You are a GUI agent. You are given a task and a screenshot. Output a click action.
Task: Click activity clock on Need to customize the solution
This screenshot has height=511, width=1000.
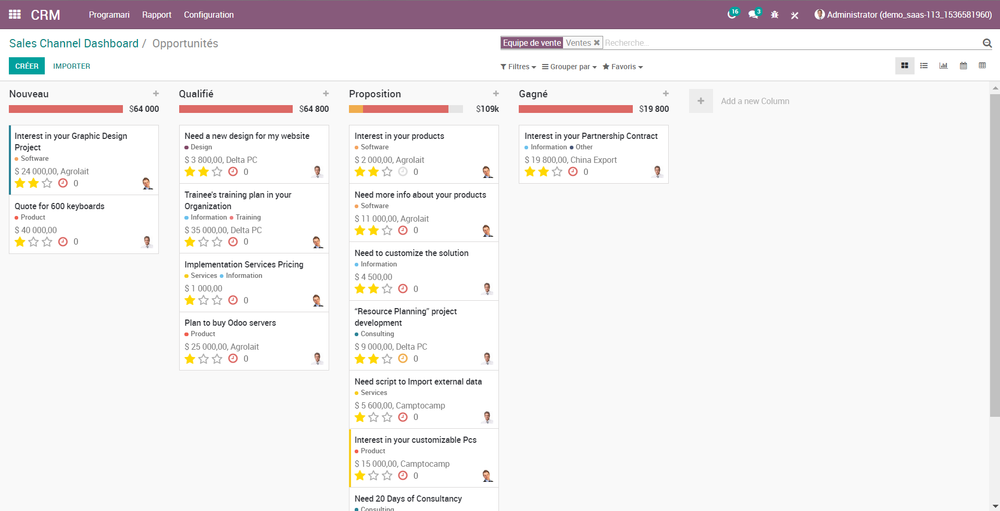[403, 289]
